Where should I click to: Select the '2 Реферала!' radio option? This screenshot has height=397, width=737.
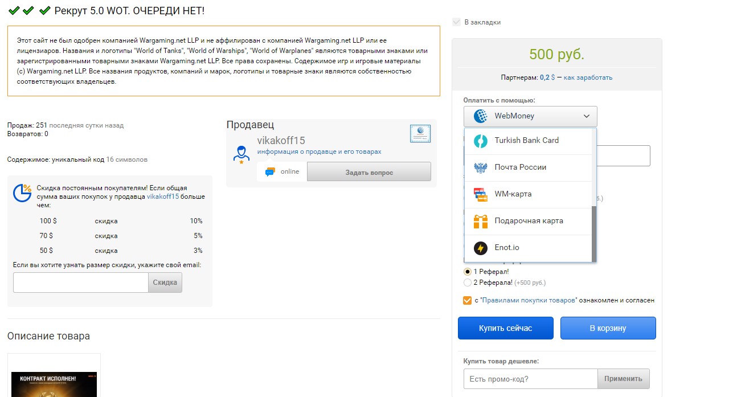tap(468, 283)
